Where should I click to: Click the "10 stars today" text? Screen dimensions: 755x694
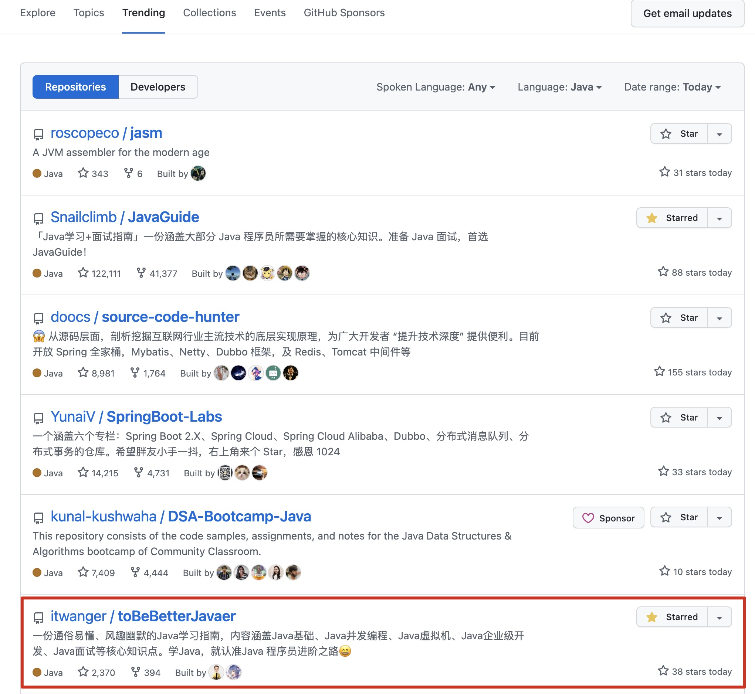[702, 572]
